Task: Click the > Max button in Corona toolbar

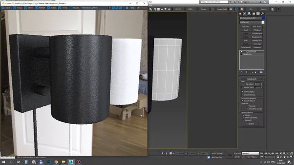Action: (17, 8)
